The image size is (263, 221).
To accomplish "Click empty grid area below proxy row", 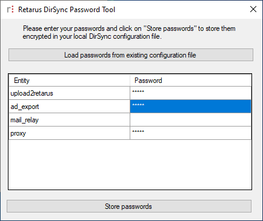I will coord(130,165).
